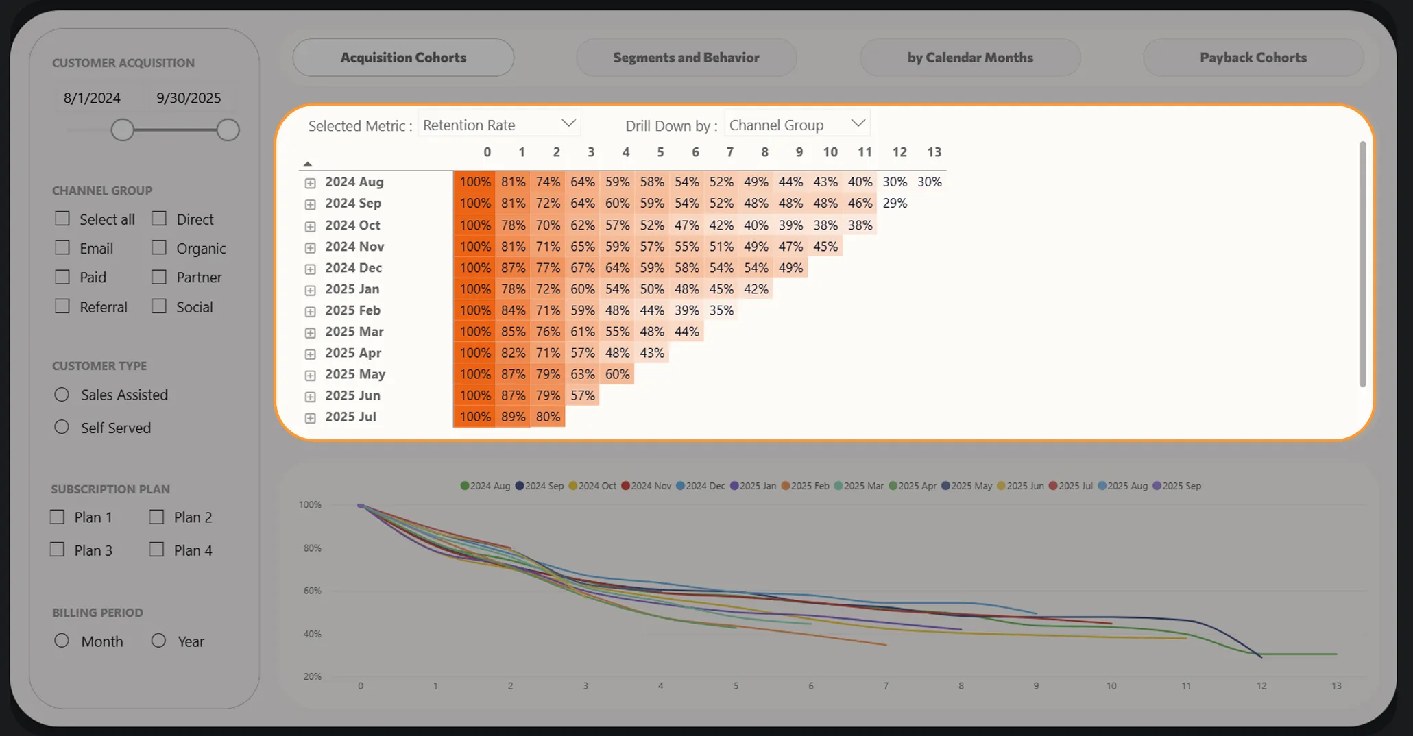
Task: Click the date slider right handle
Action: click(x=228, y=130)
